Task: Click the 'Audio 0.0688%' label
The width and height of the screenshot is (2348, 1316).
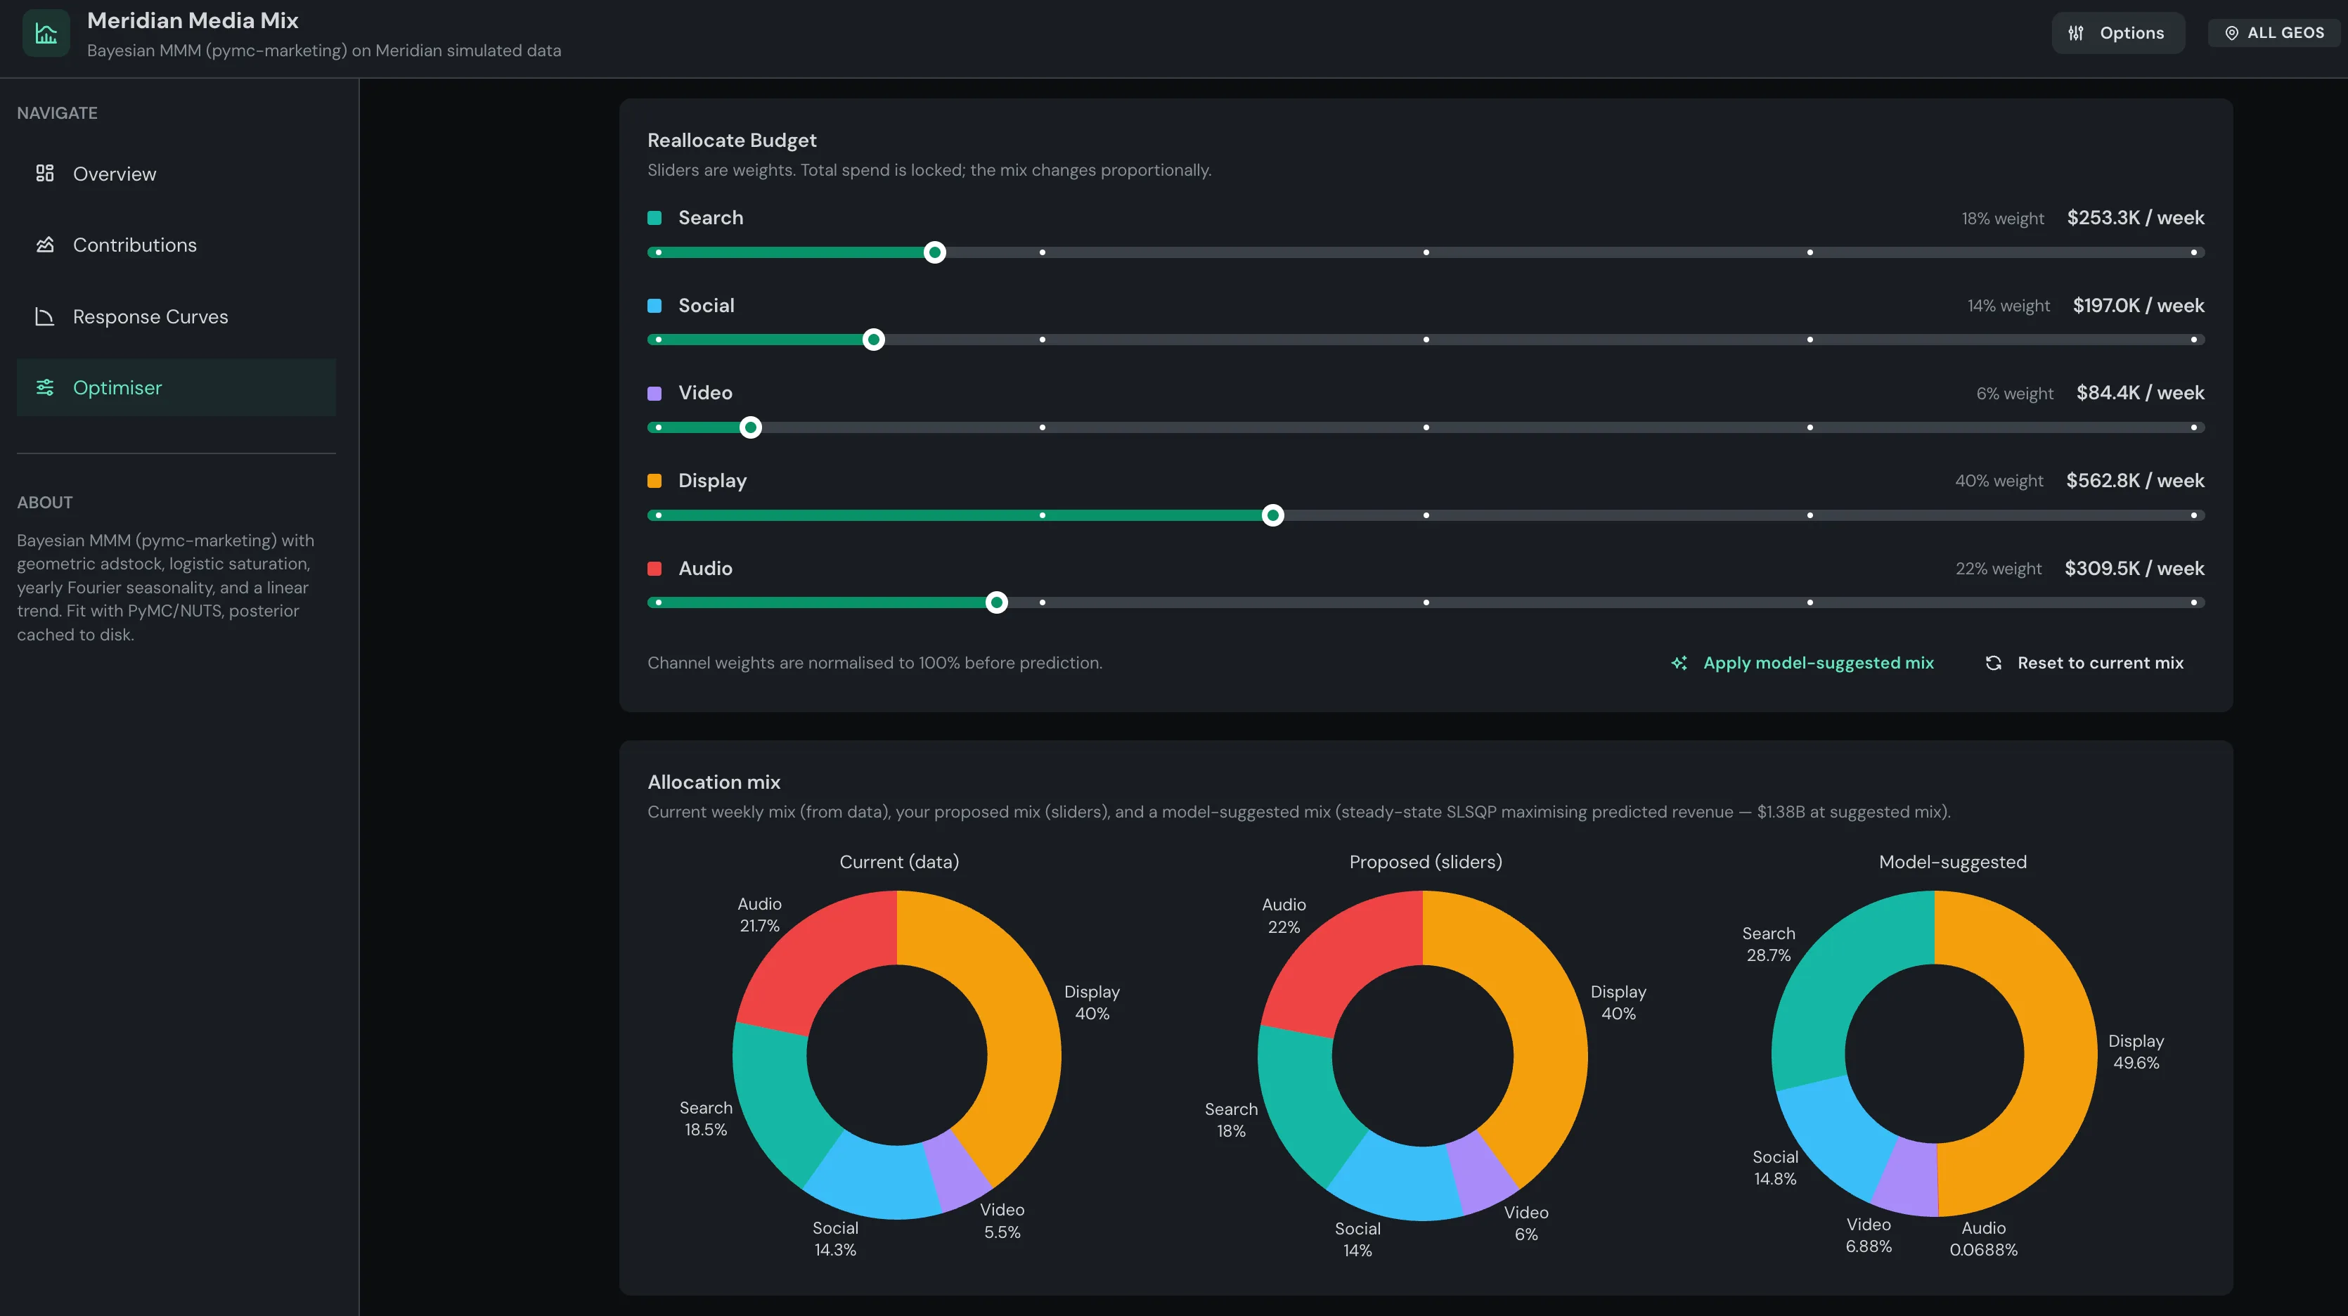Action: pos(1983,1239)
